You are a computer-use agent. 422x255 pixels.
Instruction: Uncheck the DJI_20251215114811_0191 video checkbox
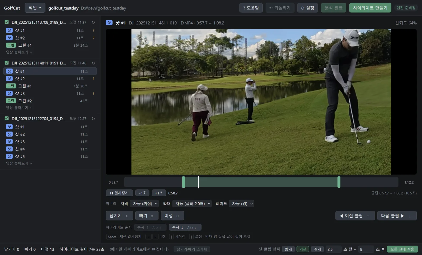pyautogui.click(x=7, y=63)
